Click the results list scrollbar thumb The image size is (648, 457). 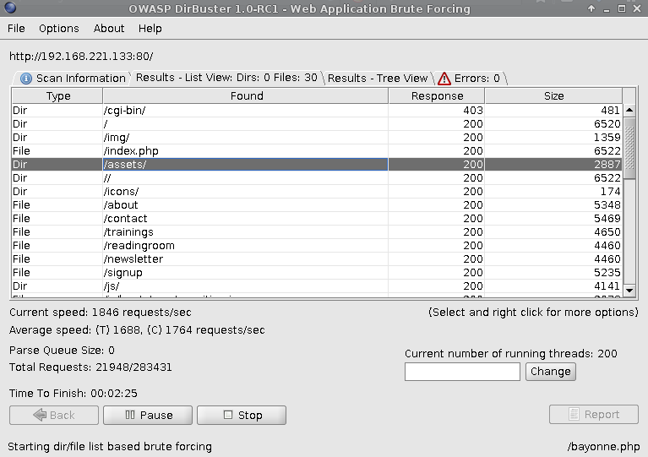629,149
